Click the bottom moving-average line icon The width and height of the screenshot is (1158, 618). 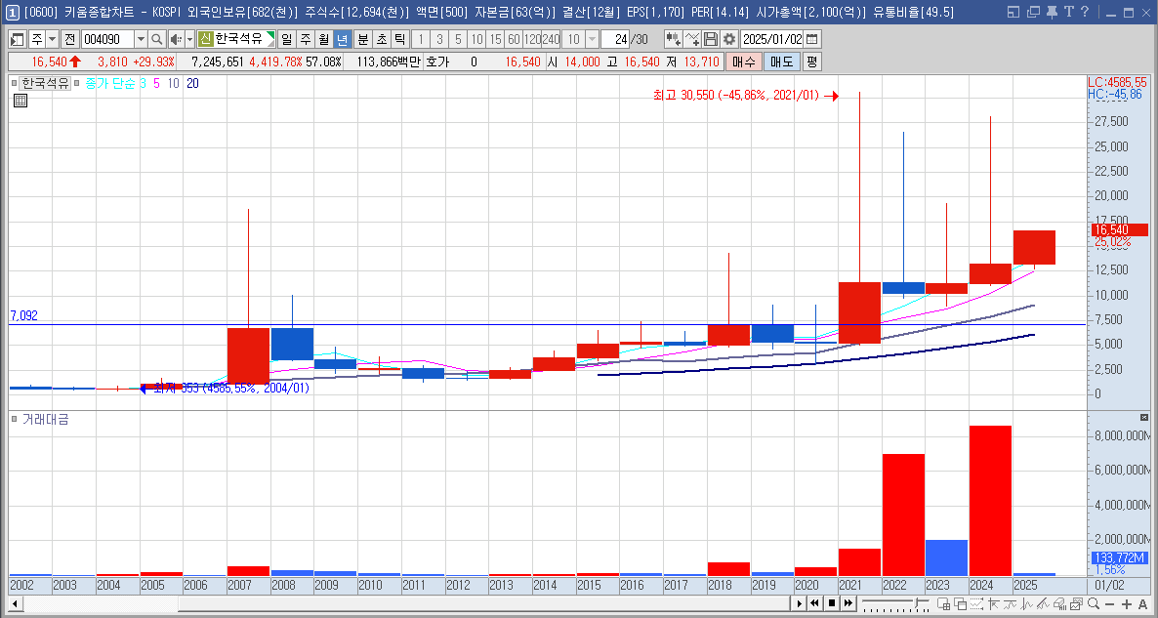point(1010,604)
